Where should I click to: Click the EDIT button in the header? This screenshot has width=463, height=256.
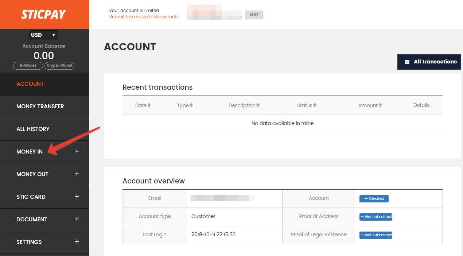tap(254, 15)
